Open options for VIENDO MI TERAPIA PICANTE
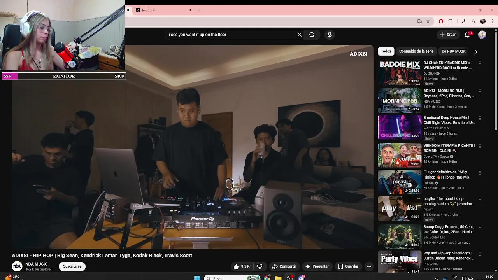The image size is (498, 280). pos(480,146)
